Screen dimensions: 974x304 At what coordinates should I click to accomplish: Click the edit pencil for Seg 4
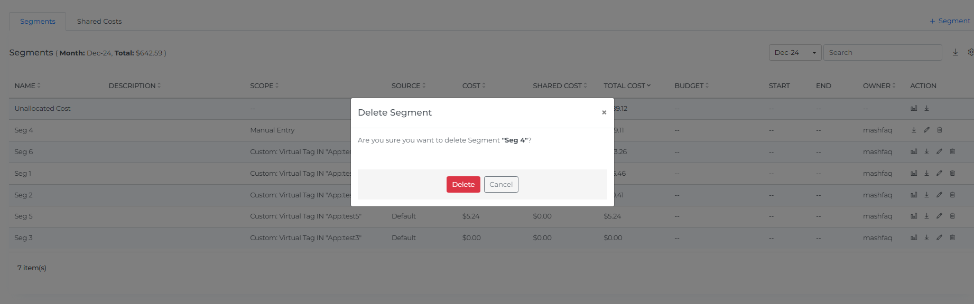click(926, 130)
